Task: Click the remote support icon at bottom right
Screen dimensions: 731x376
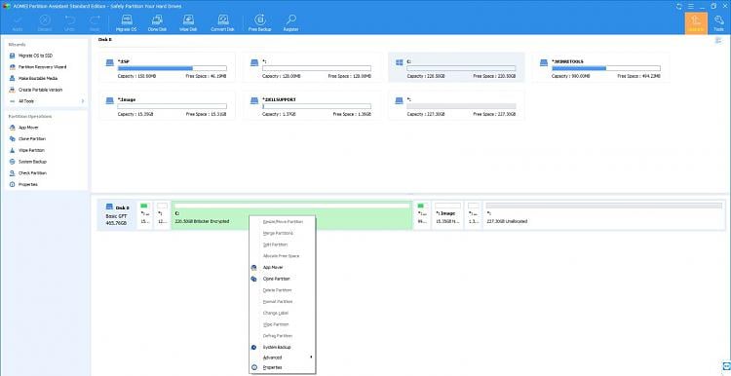Action: 726,365
